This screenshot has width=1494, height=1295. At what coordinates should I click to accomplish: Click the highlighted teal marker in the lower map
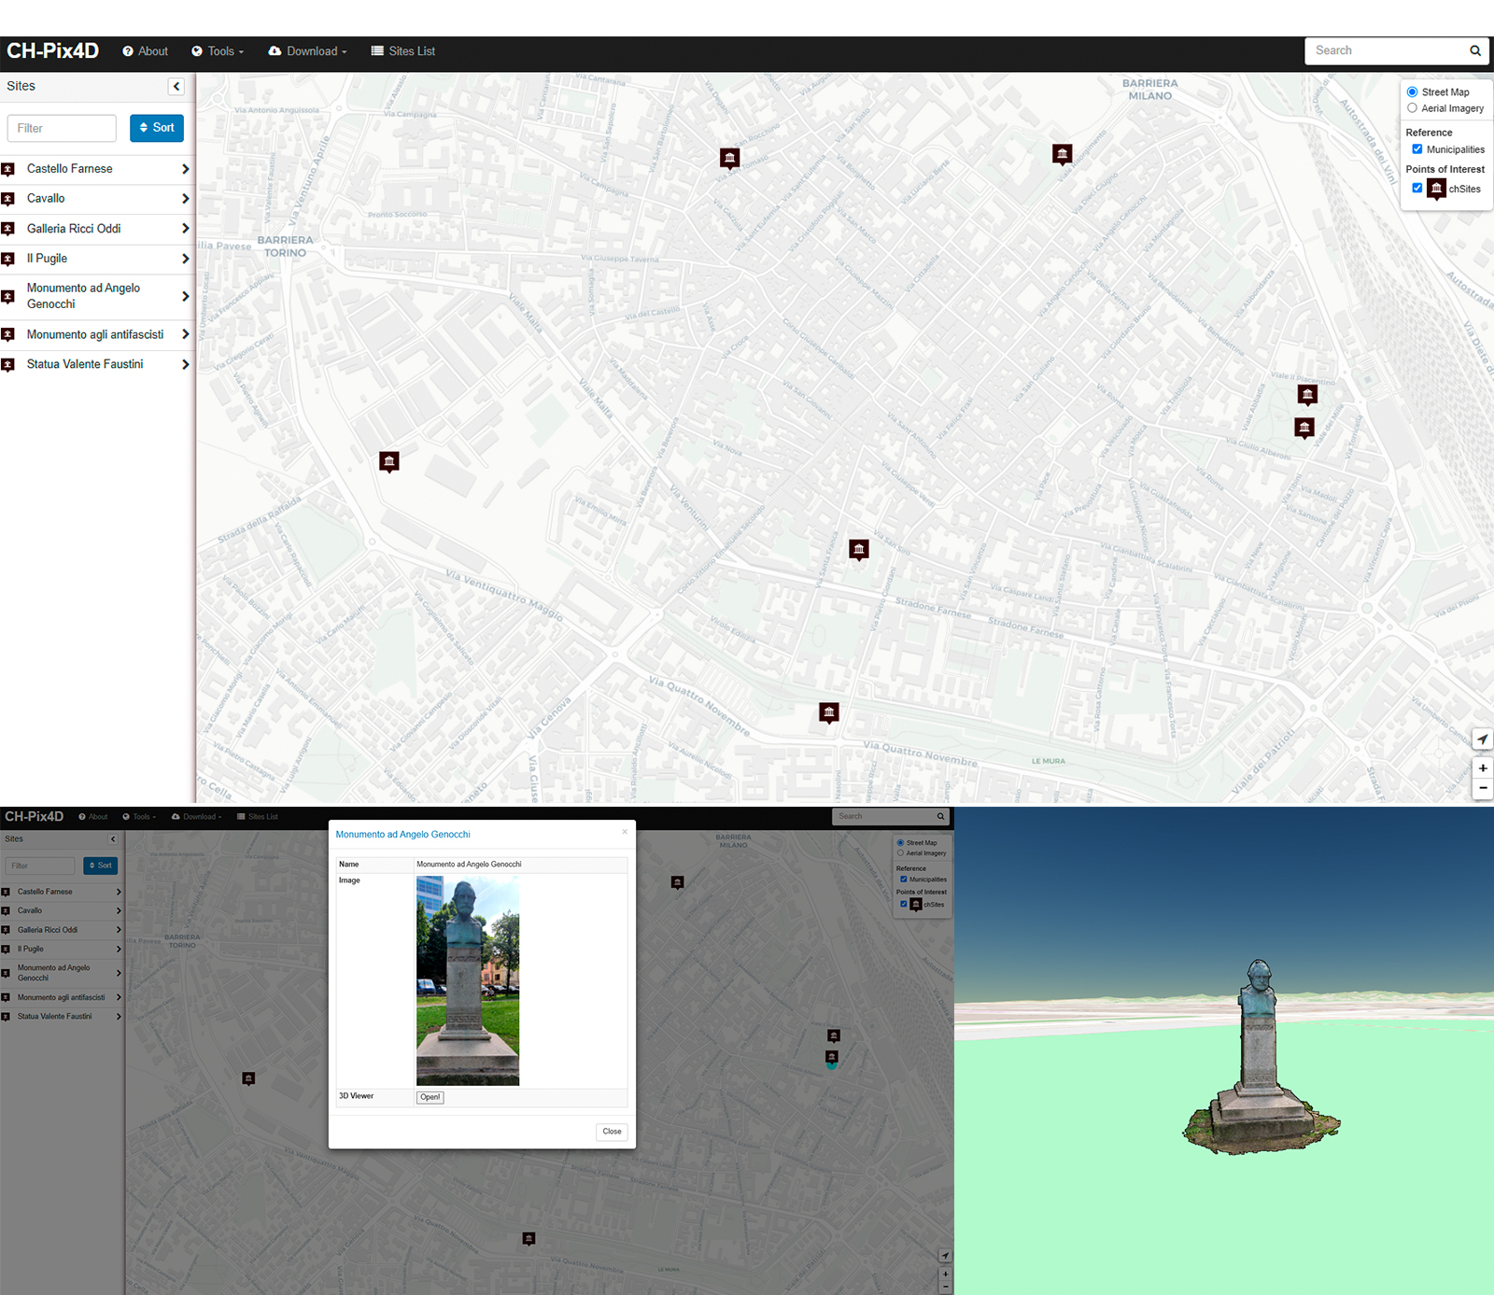tap(832, 1058)
